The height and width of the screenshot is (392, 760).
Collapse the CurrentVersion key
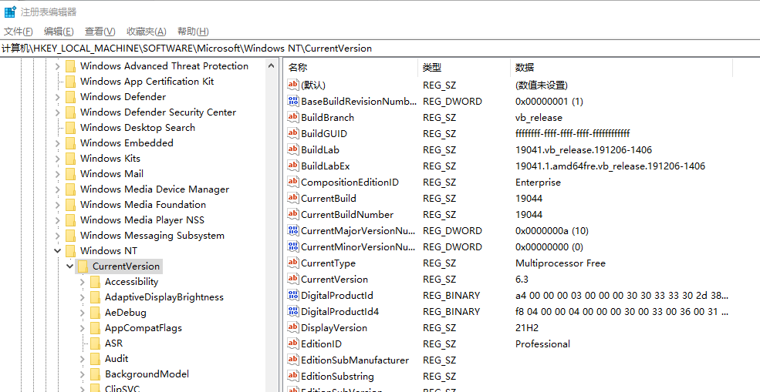pos(69,266)
